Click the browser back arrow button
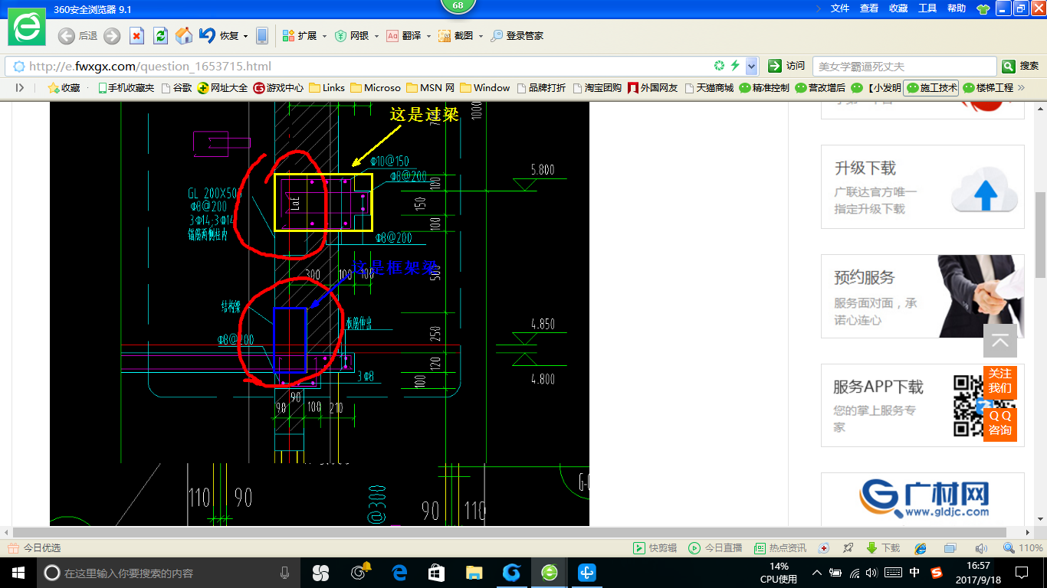Screen dimensions: 1047x588 tap(67, 35)
